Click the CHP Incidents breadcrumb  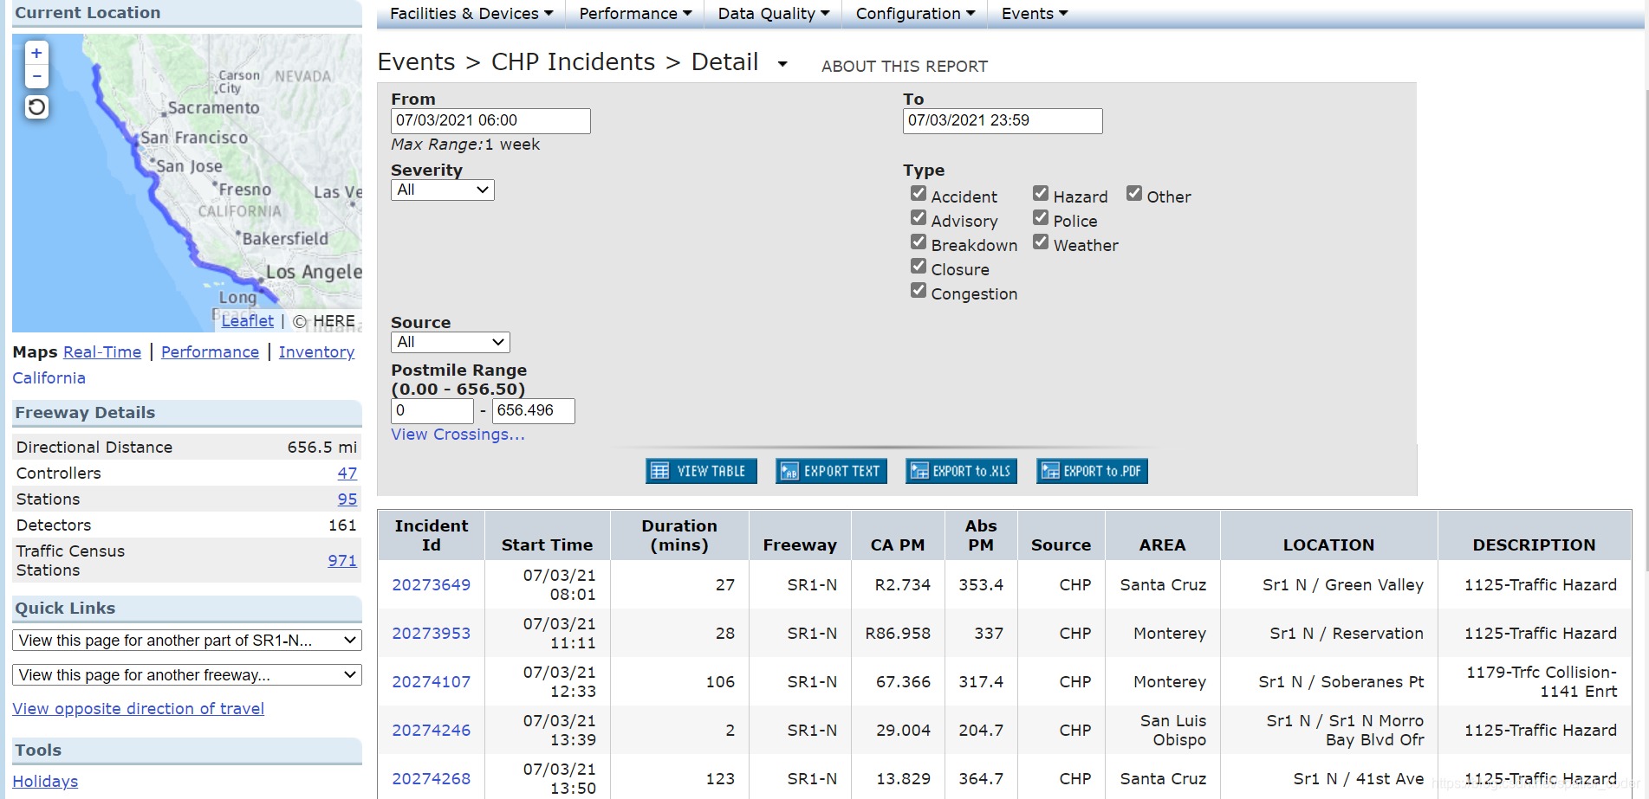(573, 62)
